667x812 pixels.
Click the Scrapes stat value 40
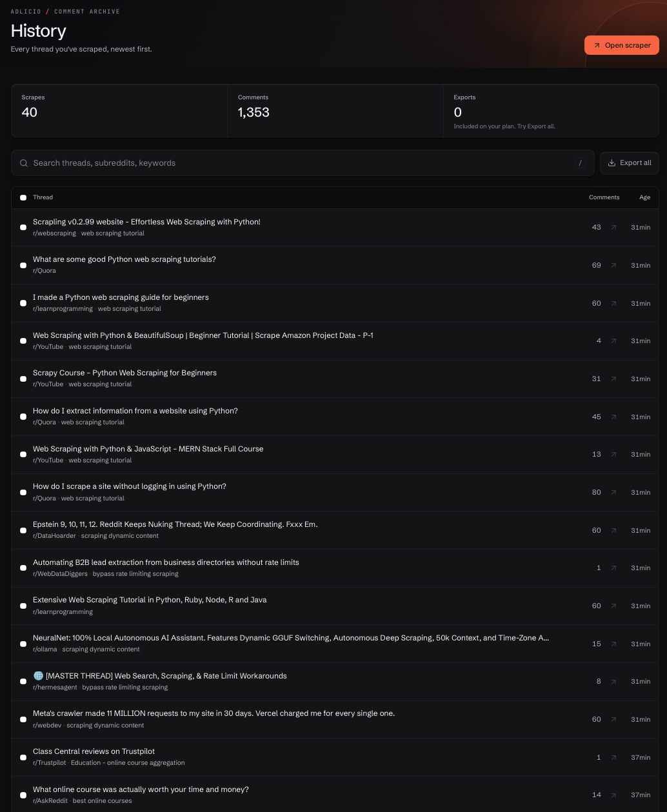click(x=30, y=112)
